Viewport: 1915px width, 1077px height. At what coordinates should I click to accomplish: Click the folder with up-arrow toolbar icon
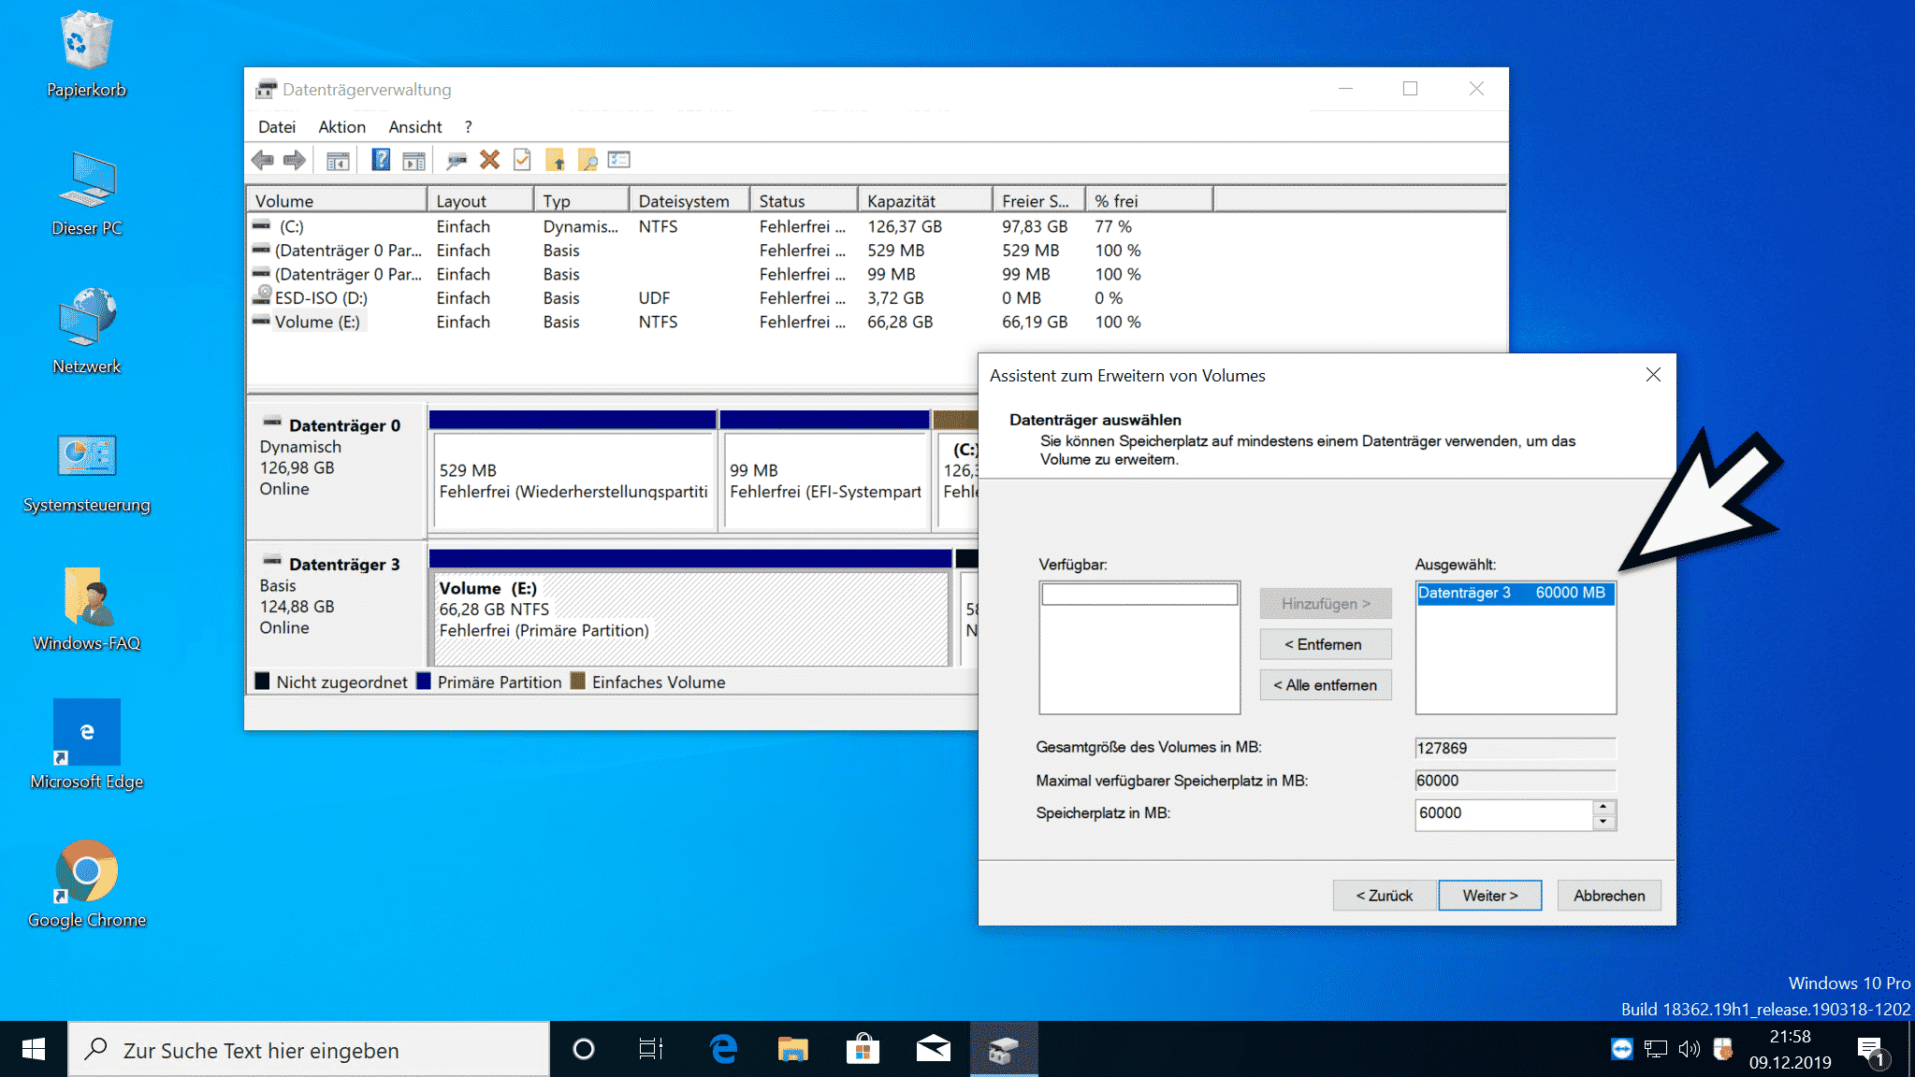pos(556,160)
